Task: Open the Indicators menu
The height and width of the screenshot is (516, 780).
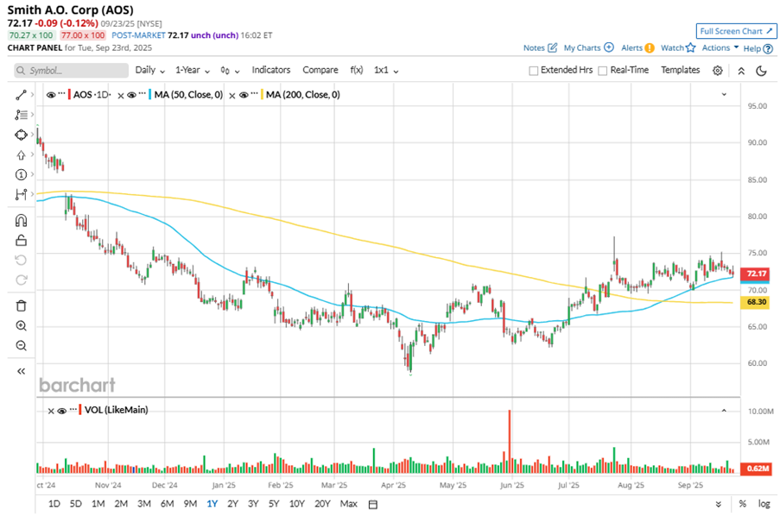Action: (271, 70)
